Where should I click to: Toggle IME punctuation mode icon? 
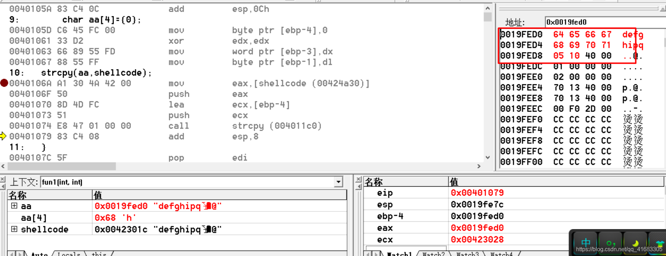(611, 243)
